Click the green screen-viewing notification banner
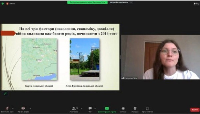200x114 pixels. coord(87,2)
